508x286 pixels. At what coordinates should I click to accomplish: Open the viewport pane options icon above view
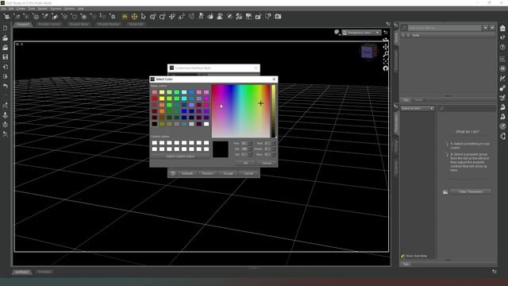click(388, 24)
